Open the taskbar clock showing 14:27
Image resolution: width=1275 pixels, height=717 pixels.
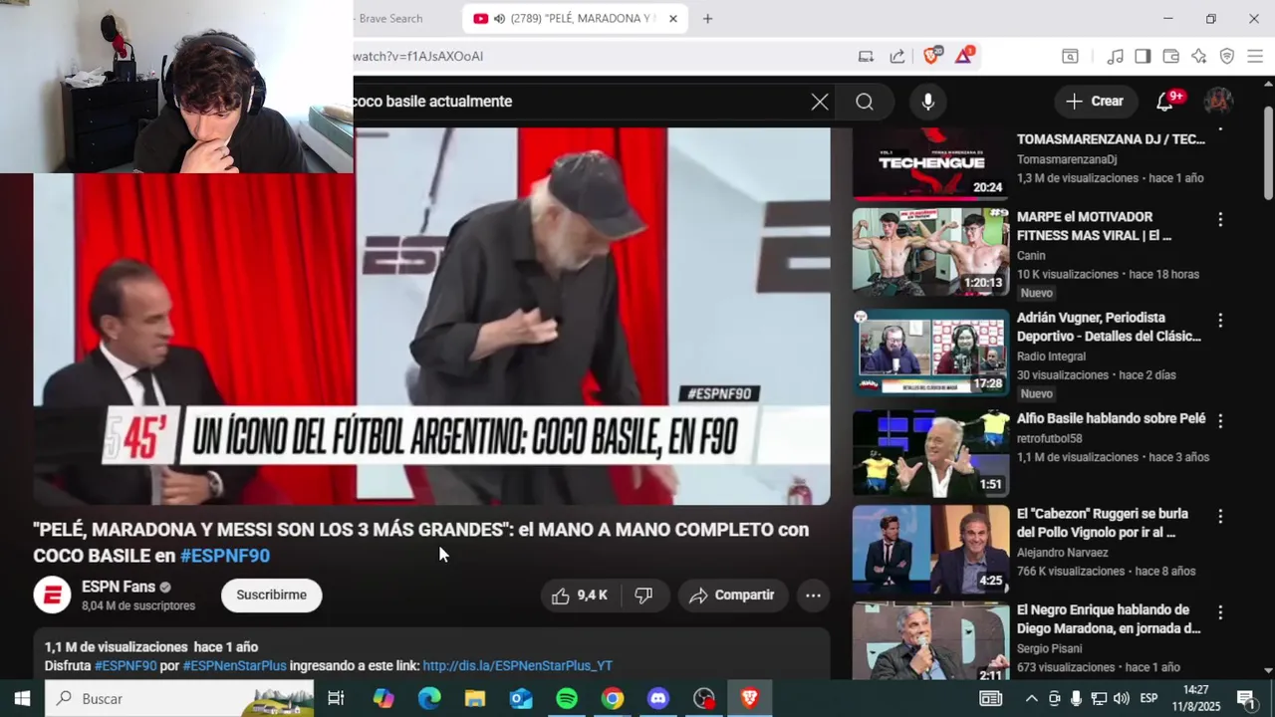1196,699
